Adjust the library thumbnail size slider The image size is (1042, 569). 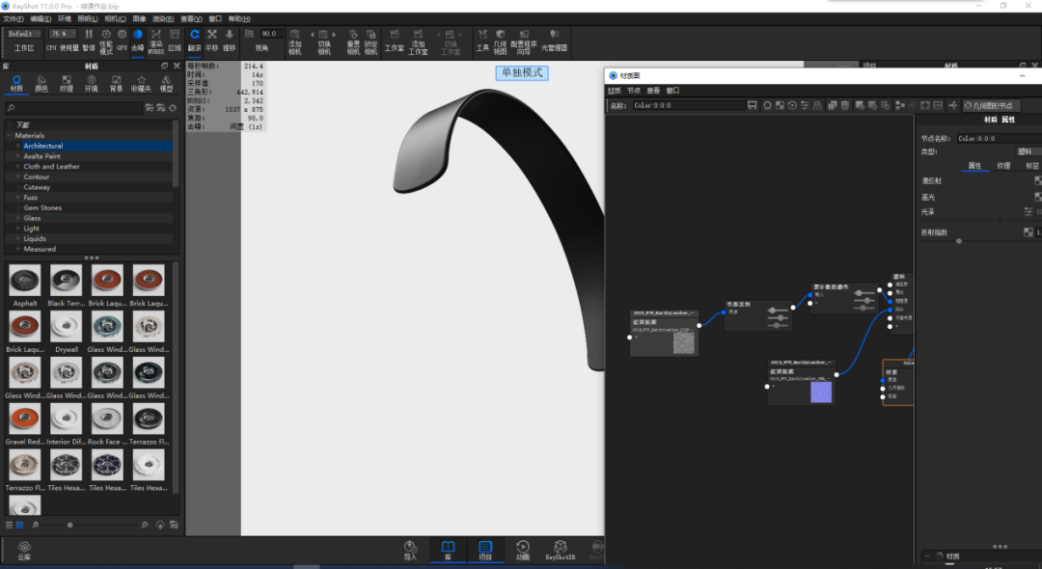click(x=69, y=525)
